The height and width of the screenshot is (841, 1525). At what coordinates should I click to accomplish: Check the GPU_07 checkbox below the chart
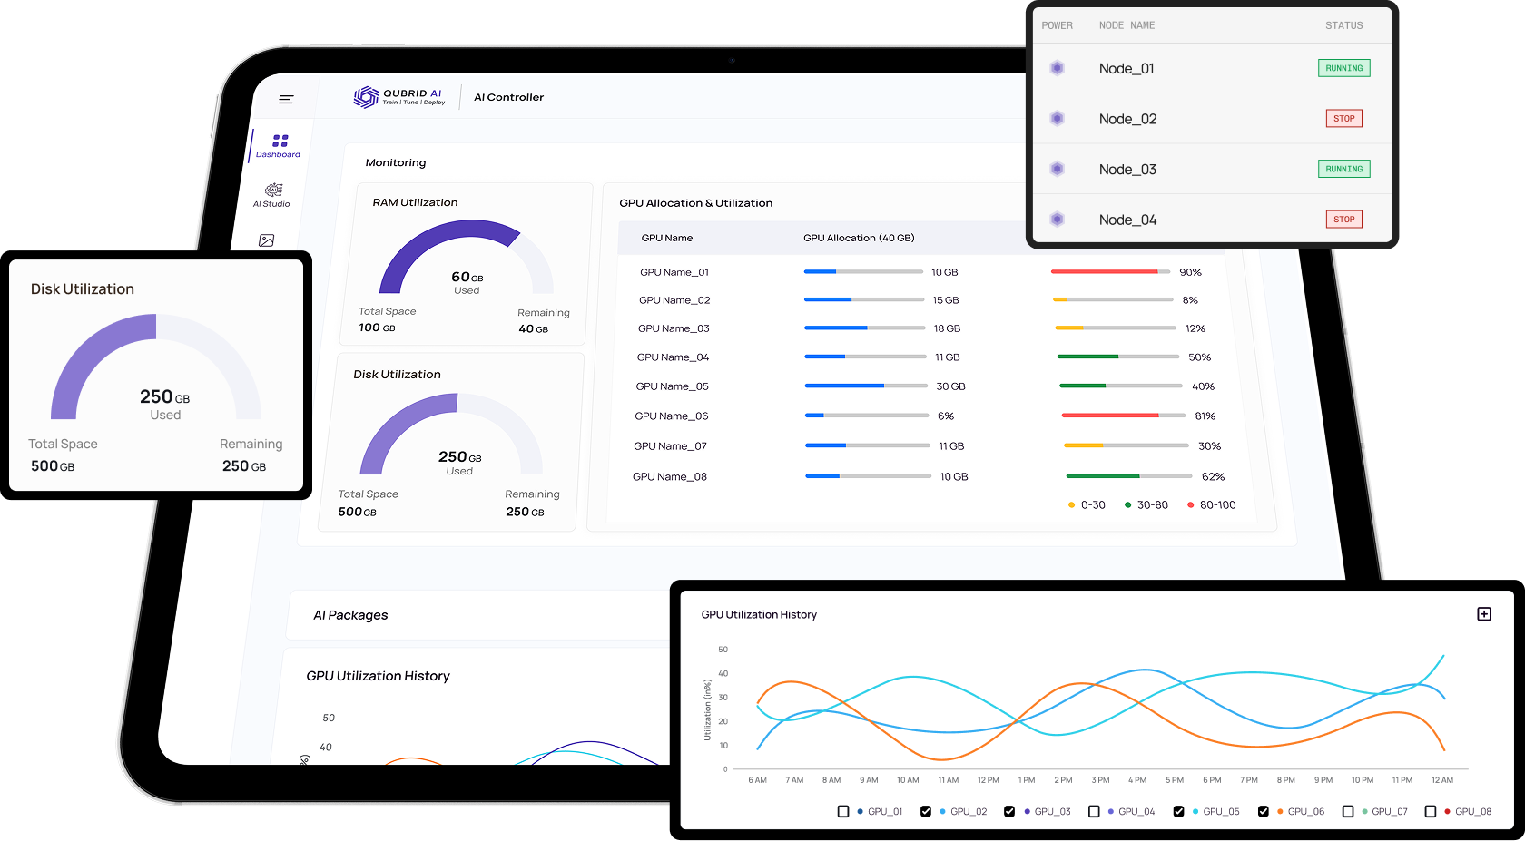pyautogui.click(x=1347, y=811)
